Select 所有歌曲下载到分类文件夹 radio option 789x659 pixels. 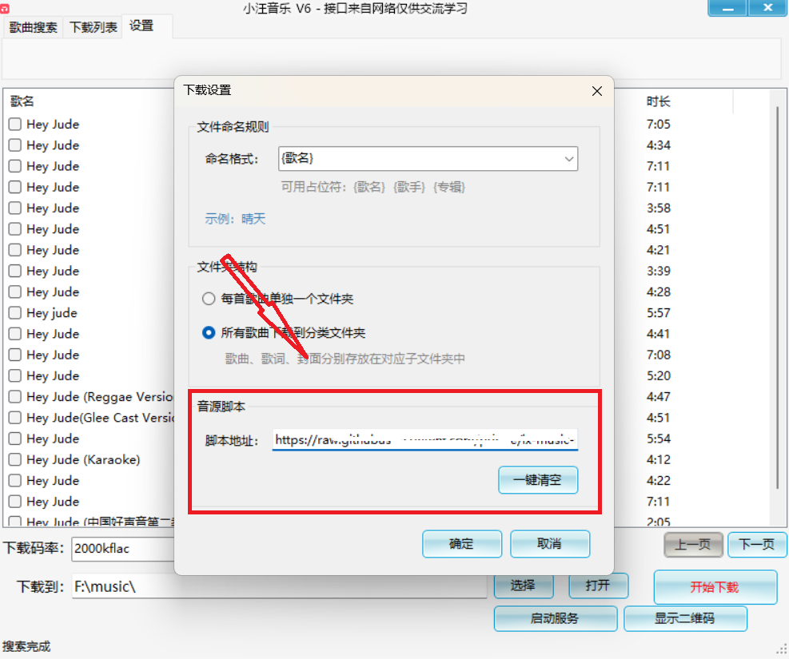click(209, 333)
